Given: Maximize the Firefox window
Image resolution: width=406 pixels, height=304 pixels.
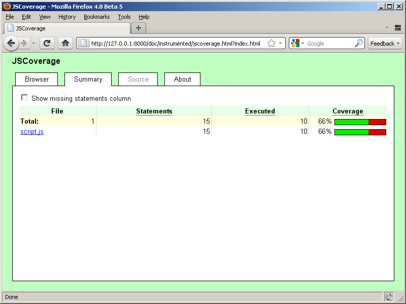Looking at the screenshot, I should [389, 7].
